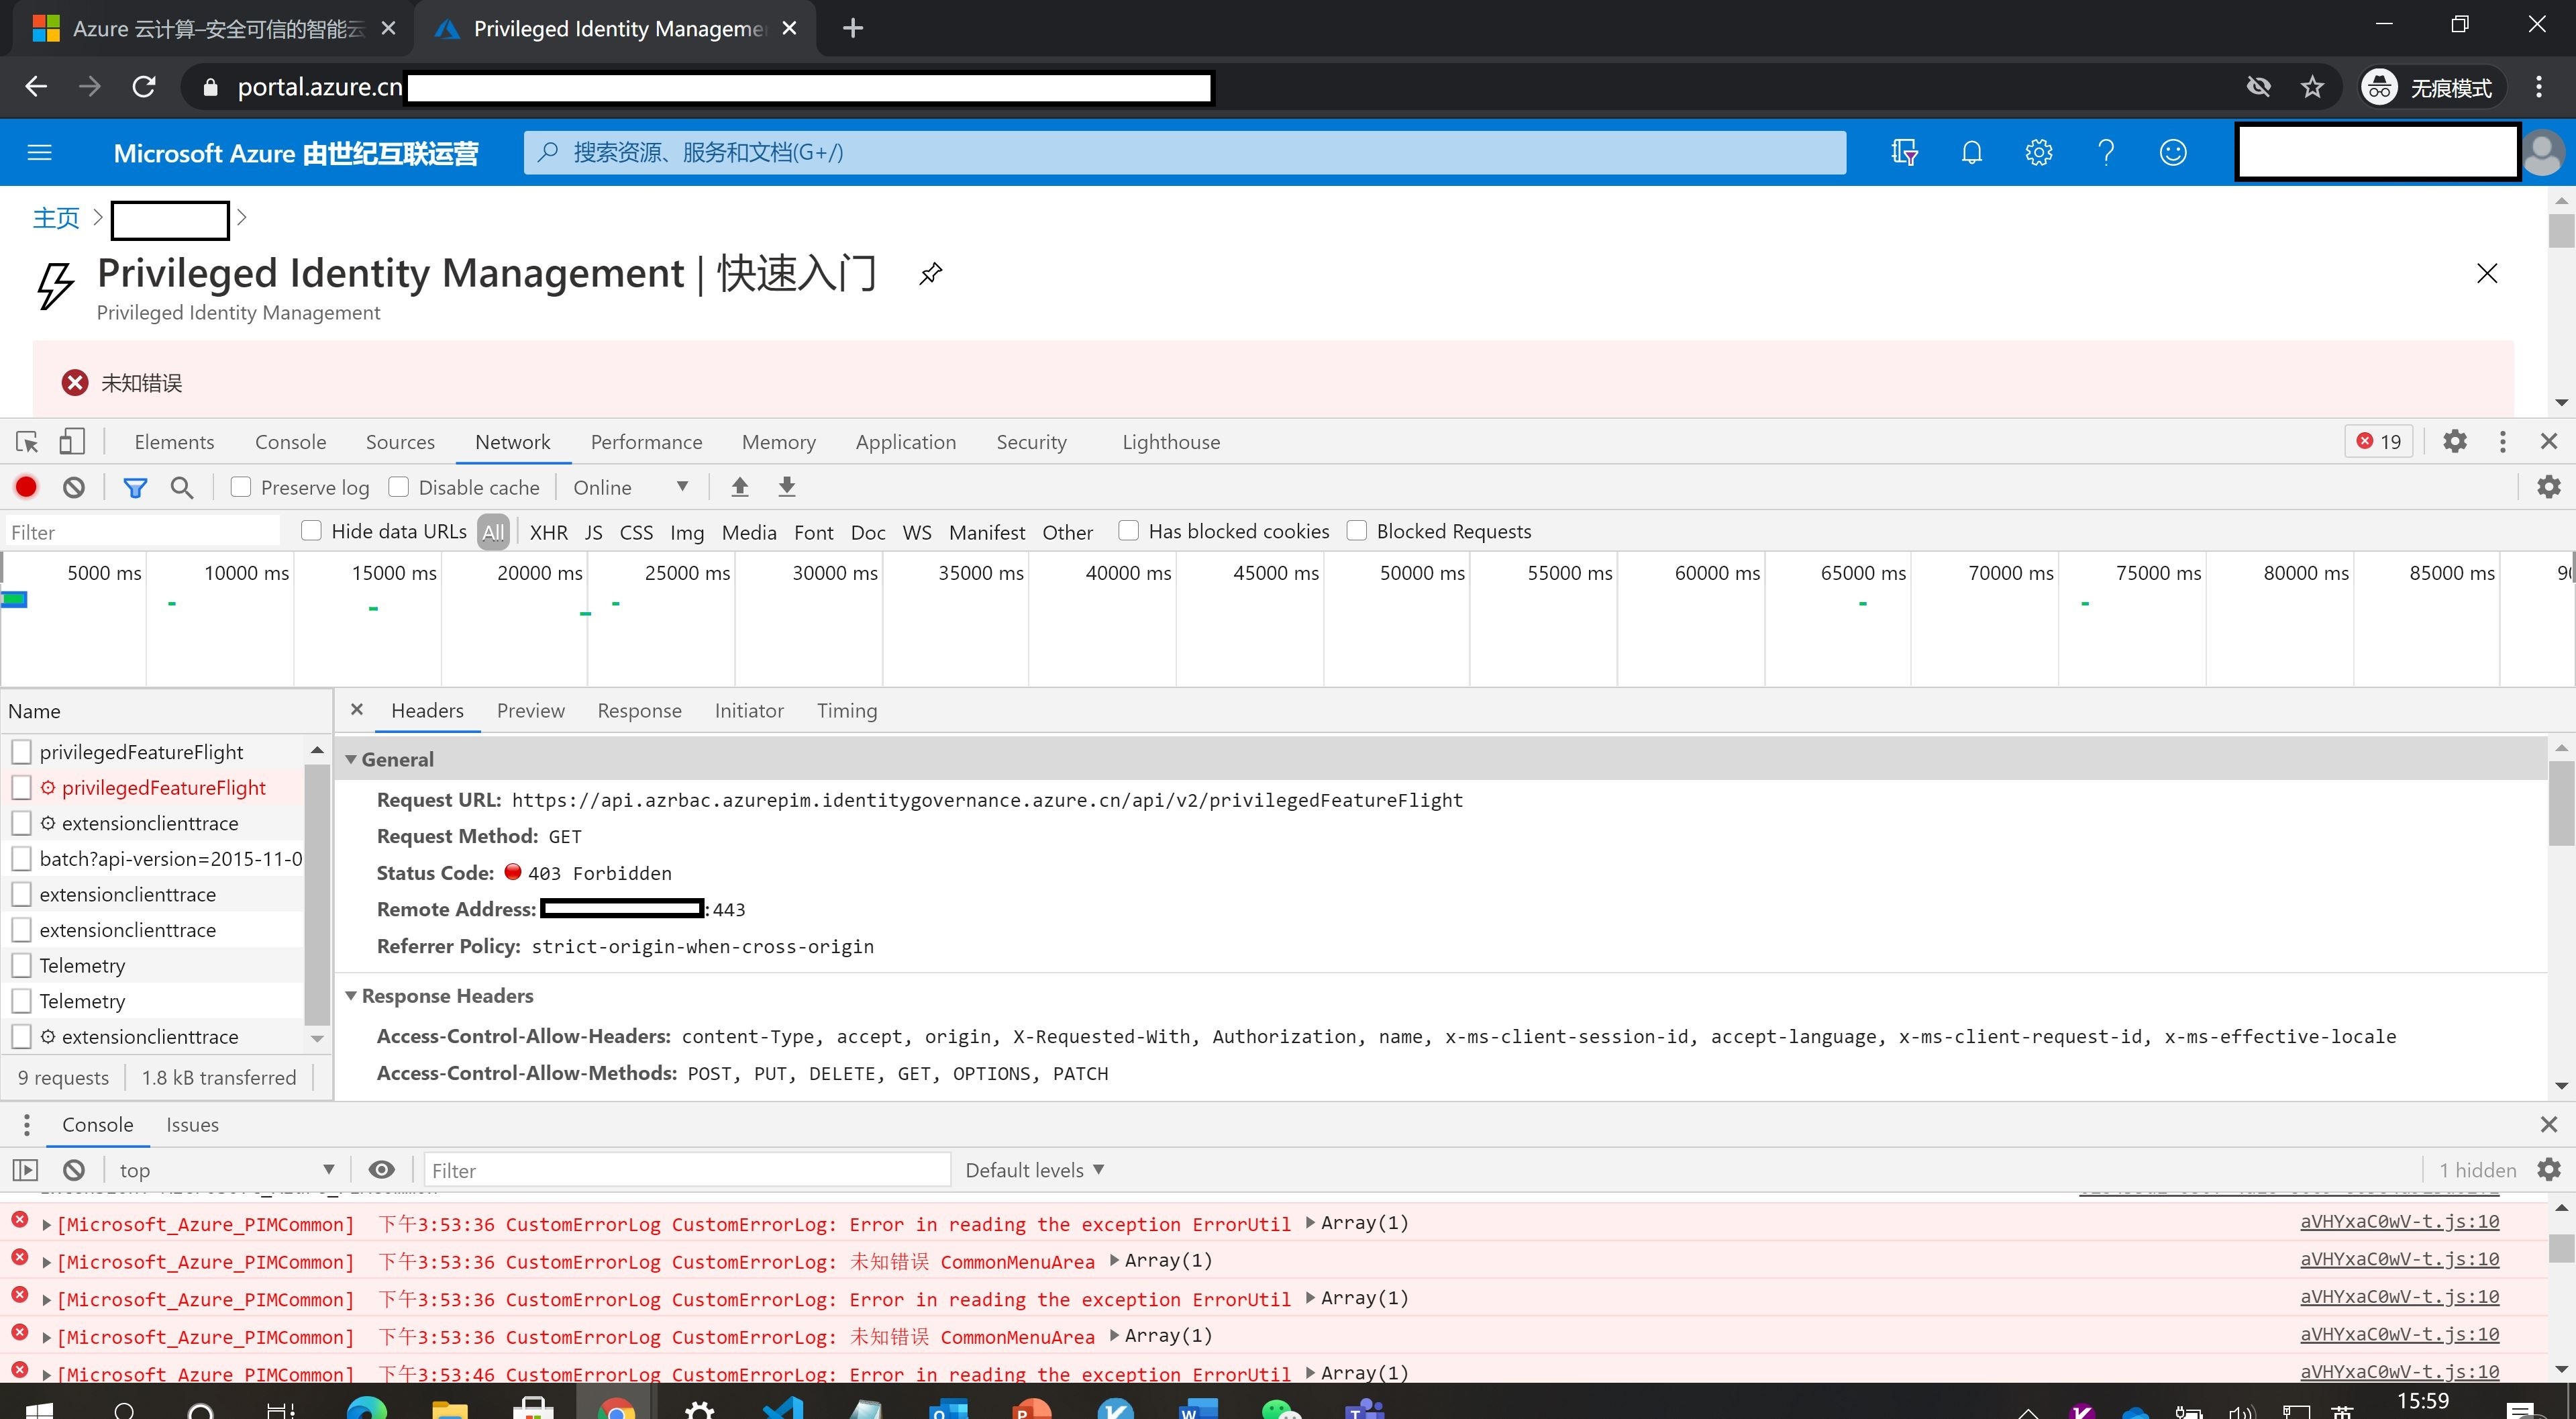Enable the Preserve log checkbox
Image resolution: width=2576 pixels, height=1419 pixels.
(x=241, y=487)
